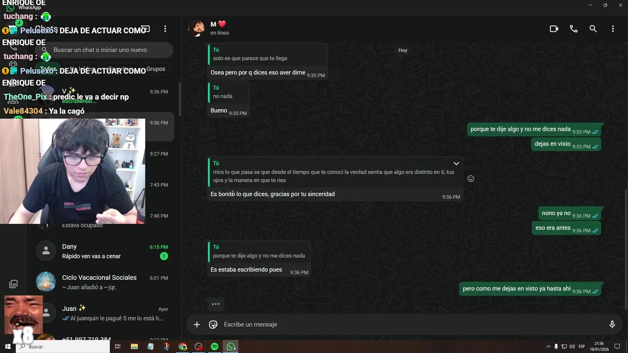
Task: Open the Juan ✨ chat
Action: [x=105, y=313]
